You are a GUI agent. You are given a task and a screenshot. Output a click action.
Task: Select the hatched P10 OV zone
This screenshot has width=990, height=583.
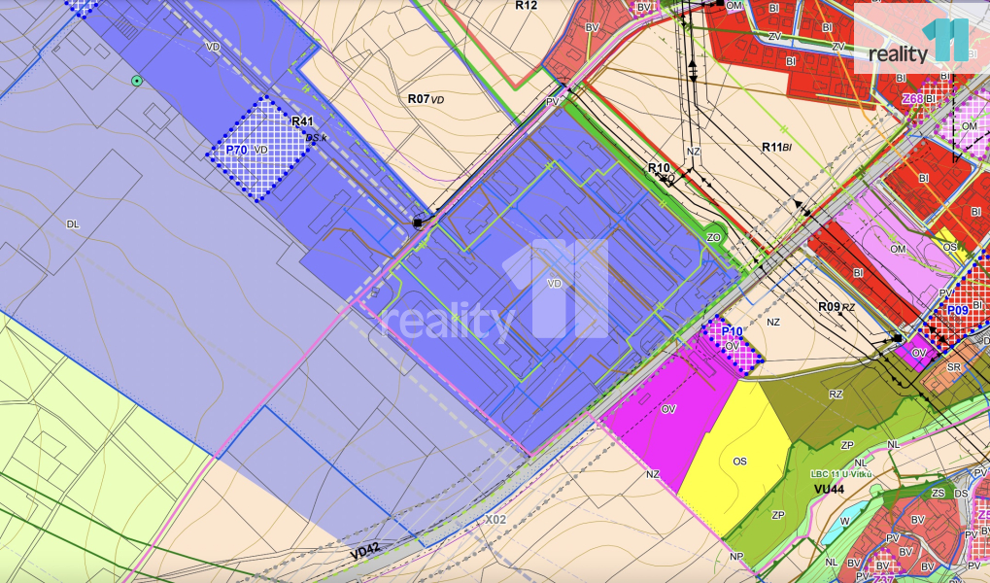(x=733, y=344)
